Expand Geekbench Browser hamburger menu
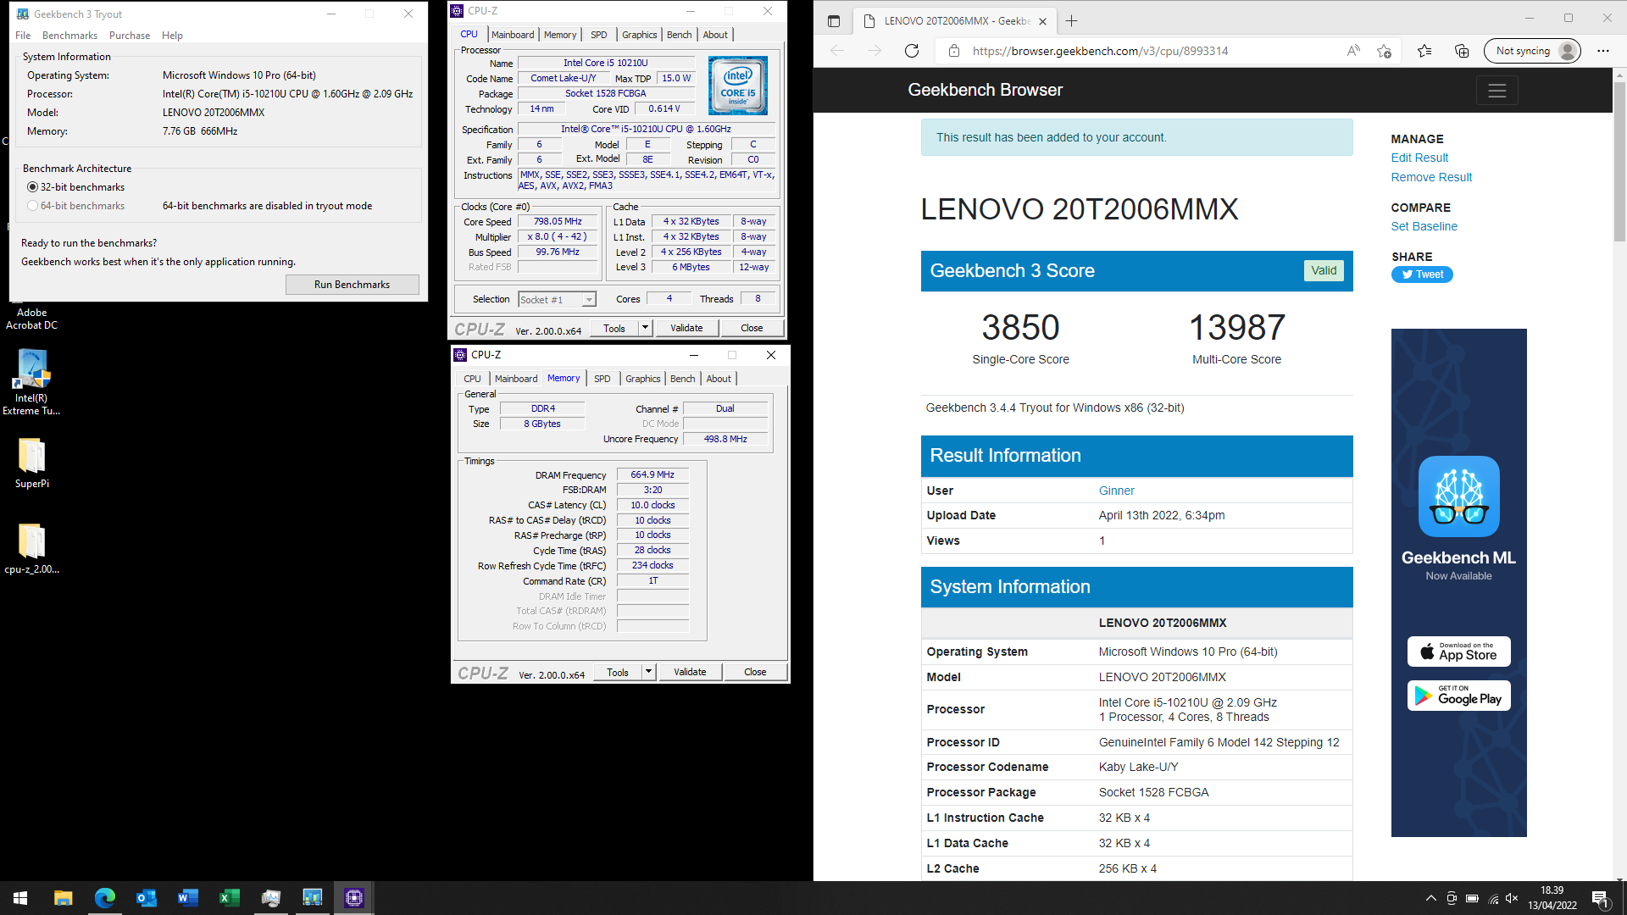This screenshot has height=915, width=1627. click(1497, 91)
